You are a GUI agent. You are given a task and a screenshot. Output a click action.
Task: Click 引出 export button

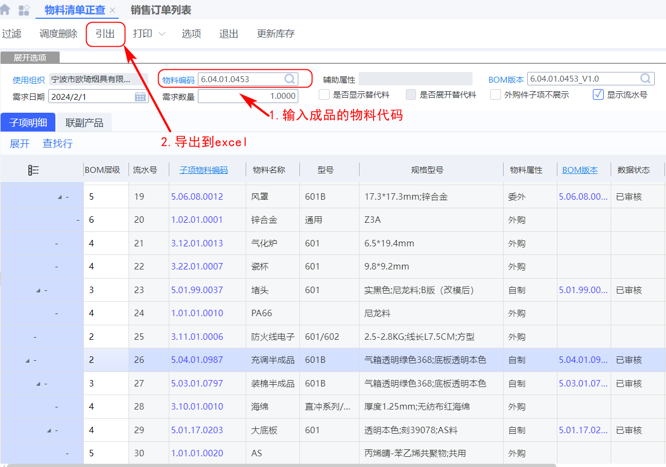point(105,34)
